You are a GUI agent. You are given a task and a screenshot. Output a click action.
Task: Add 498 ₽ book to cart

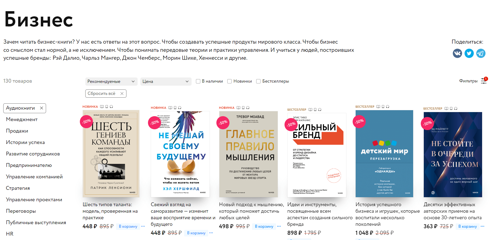[x=264, y=226]
